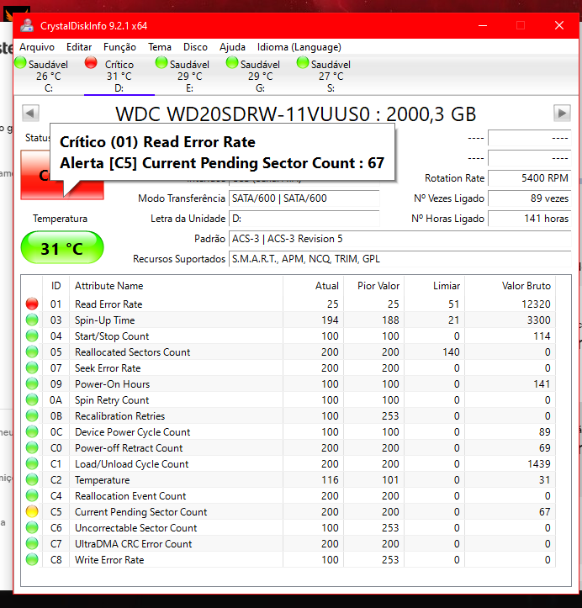This screenshot has height=608, width=582.
Task: Select drive E: Saudável 29 °C tab
Action: [189, 76]
